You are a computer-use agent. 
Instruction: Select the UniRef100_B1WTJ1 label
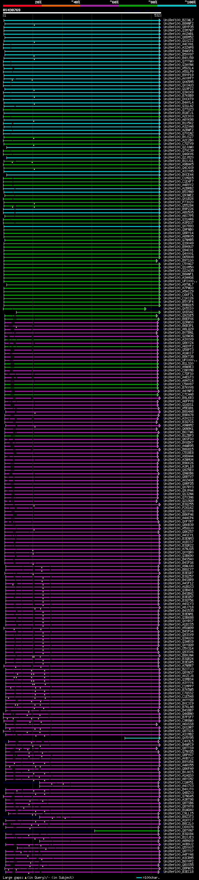[x=178, y=113]
